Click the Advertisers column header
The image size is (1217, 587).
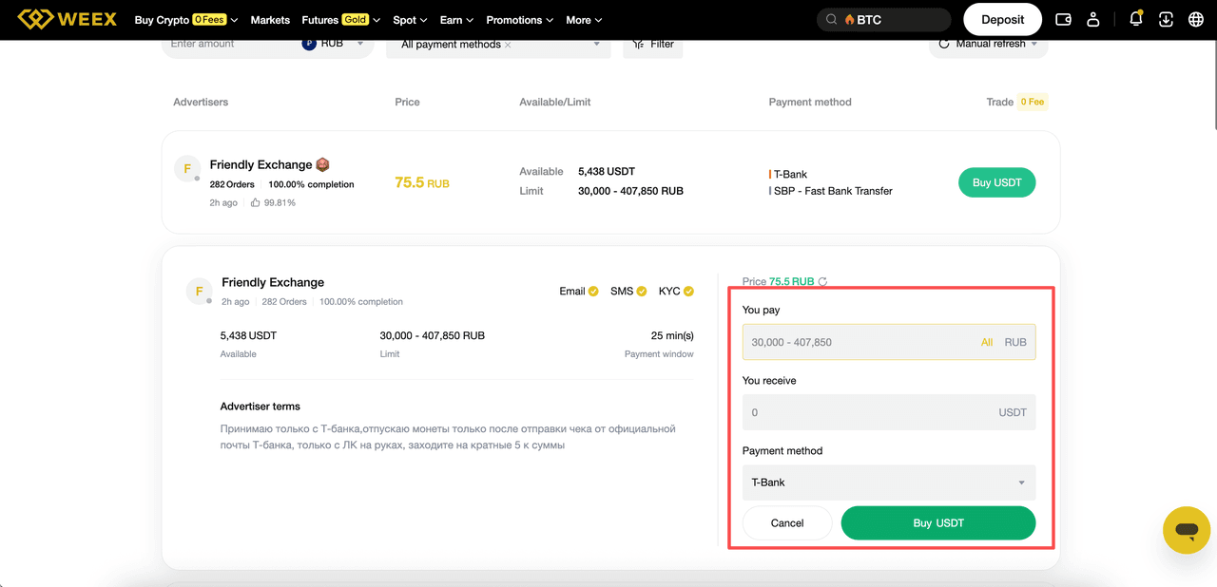201,102
